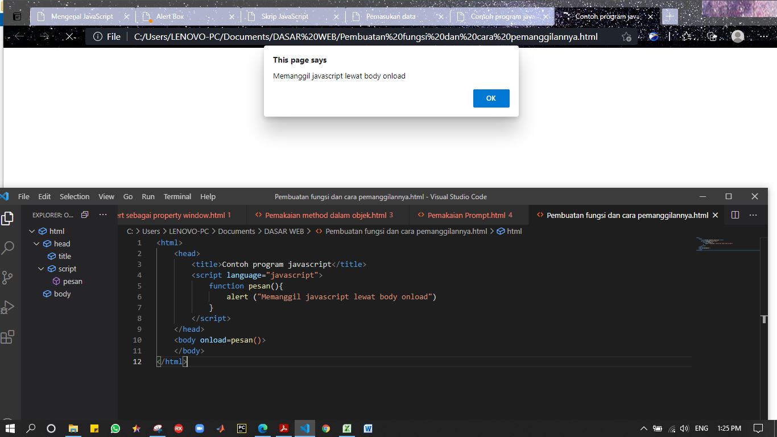The image size is (777, 437).
Task: Collapse the html node in the outline
Action: pos(32,231)
